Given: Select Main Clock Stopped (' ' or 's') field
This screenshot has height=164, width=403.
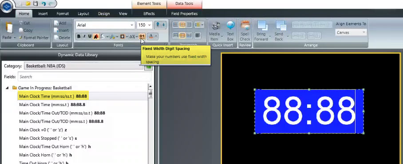Looking at the screenshot, I should point(48,138).
